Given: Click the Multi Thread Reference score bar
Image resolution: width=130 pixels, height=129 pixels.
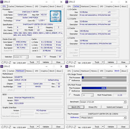Looking at the screenshot, I should pyautogui.click(x=104, y=91).
